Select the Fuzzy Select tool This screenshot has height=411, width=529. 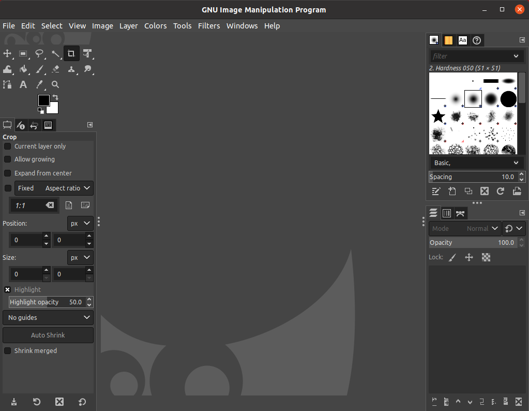pyautogui.click(x=55, y=53)
